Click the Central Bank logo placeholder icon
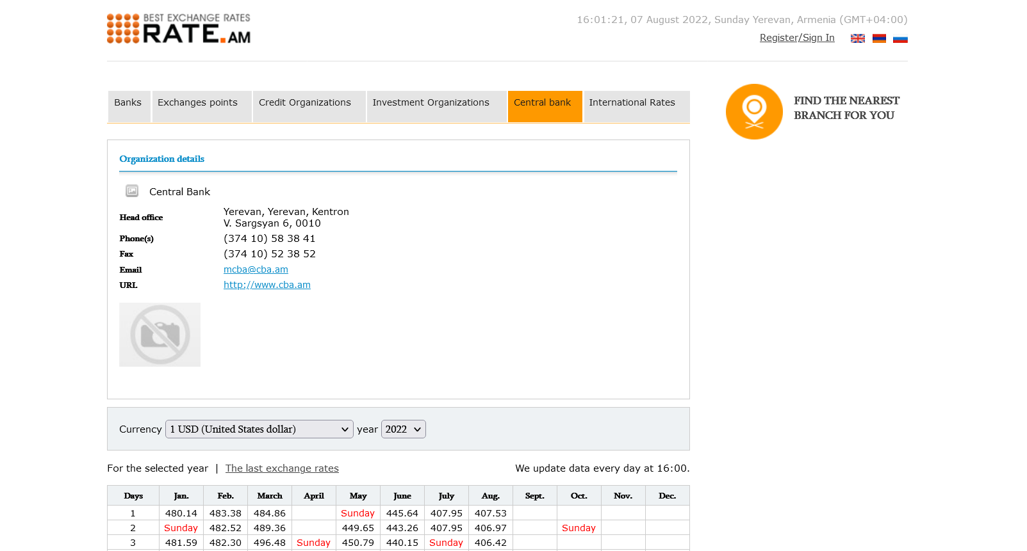Screen dimensions: 1027x551 pos(132,191)
